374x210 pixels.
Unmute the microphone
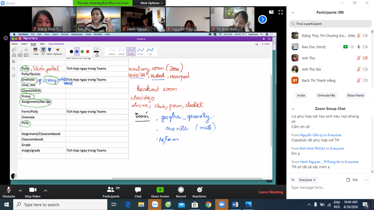(8, 190)
